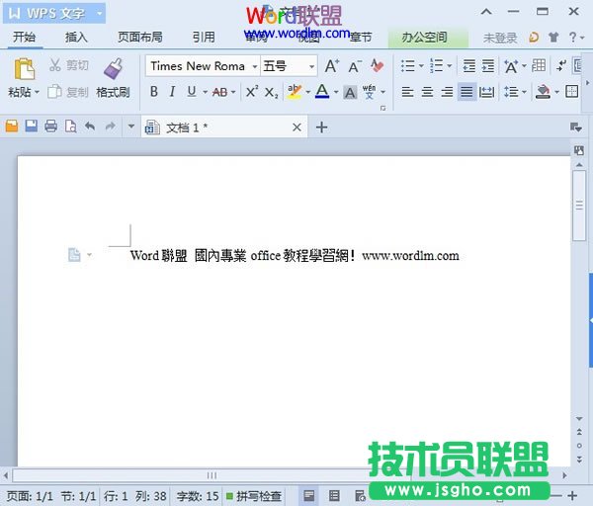Click the Undo arrow icon
Screen dimensions: 593x506
[x=90, y=126]
